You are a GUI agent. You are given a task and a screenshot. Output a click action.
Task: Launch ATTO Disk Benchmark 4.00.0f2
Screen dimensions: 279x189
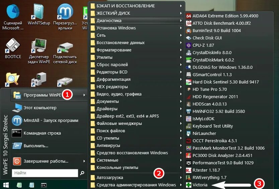point(229,23)
